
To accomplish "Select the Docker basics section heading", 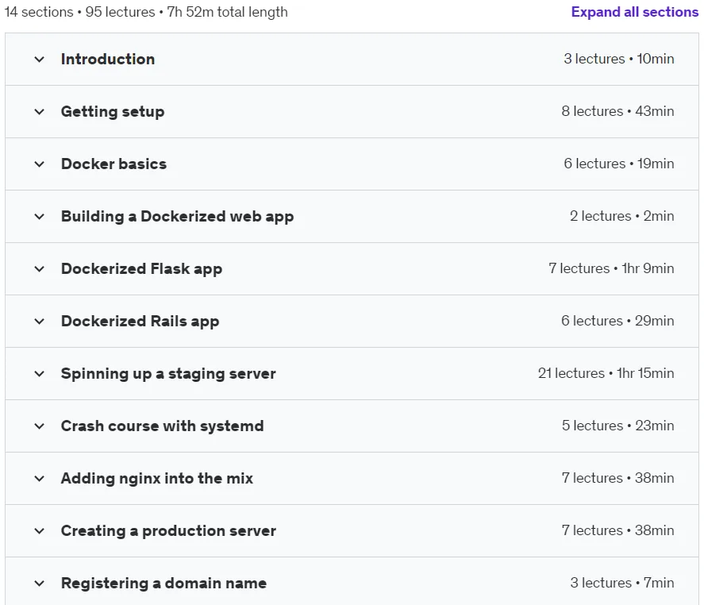I will pyautogui.click(x=113, y=164).
